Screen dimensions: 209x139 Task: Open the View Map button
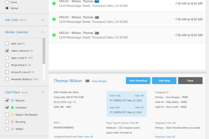tap(164, 81)
